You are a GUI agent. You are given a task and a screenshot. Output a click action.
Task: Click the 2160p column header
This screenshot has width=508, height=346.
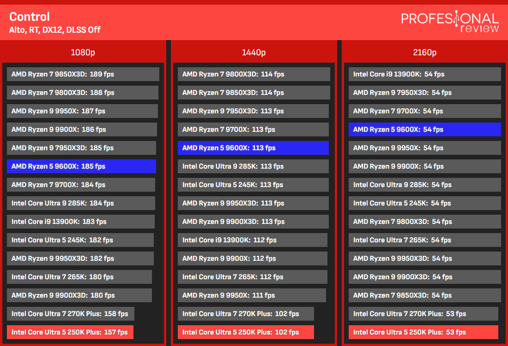(x=425, y=53)
